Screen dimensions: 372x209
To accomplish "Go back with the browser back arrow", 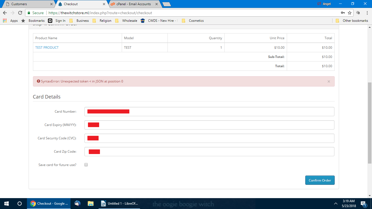I will coord(5,13).
